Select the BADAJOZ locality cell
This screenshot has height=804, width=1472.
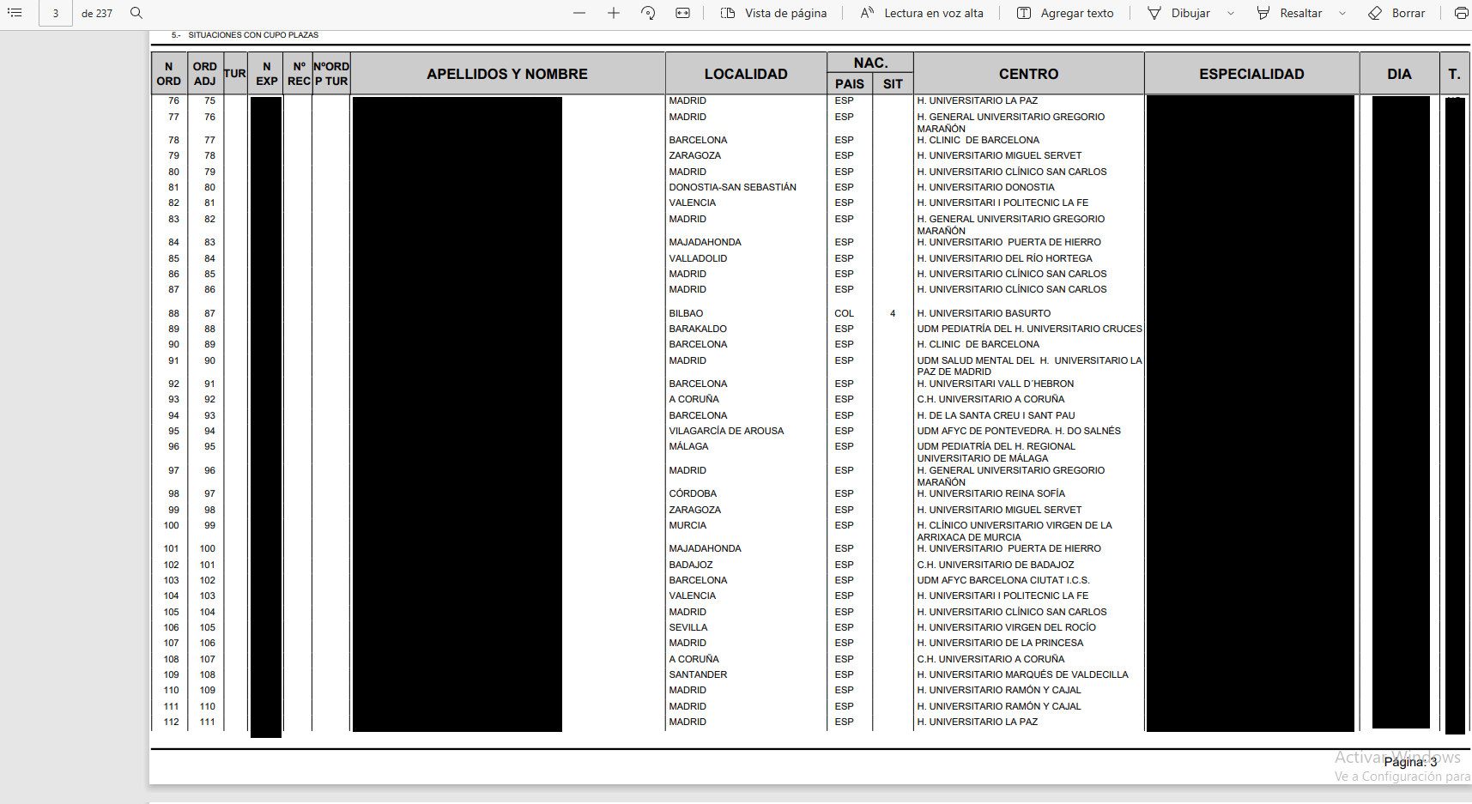click(691, 565)
